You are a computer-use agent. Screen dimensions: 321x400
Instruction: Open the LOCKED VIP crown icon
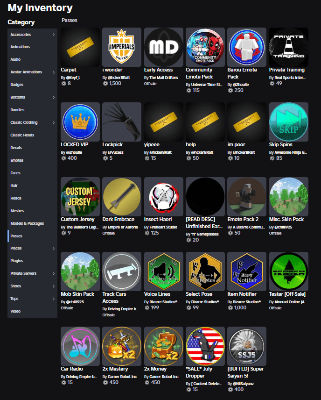click(x=80, y=122)
